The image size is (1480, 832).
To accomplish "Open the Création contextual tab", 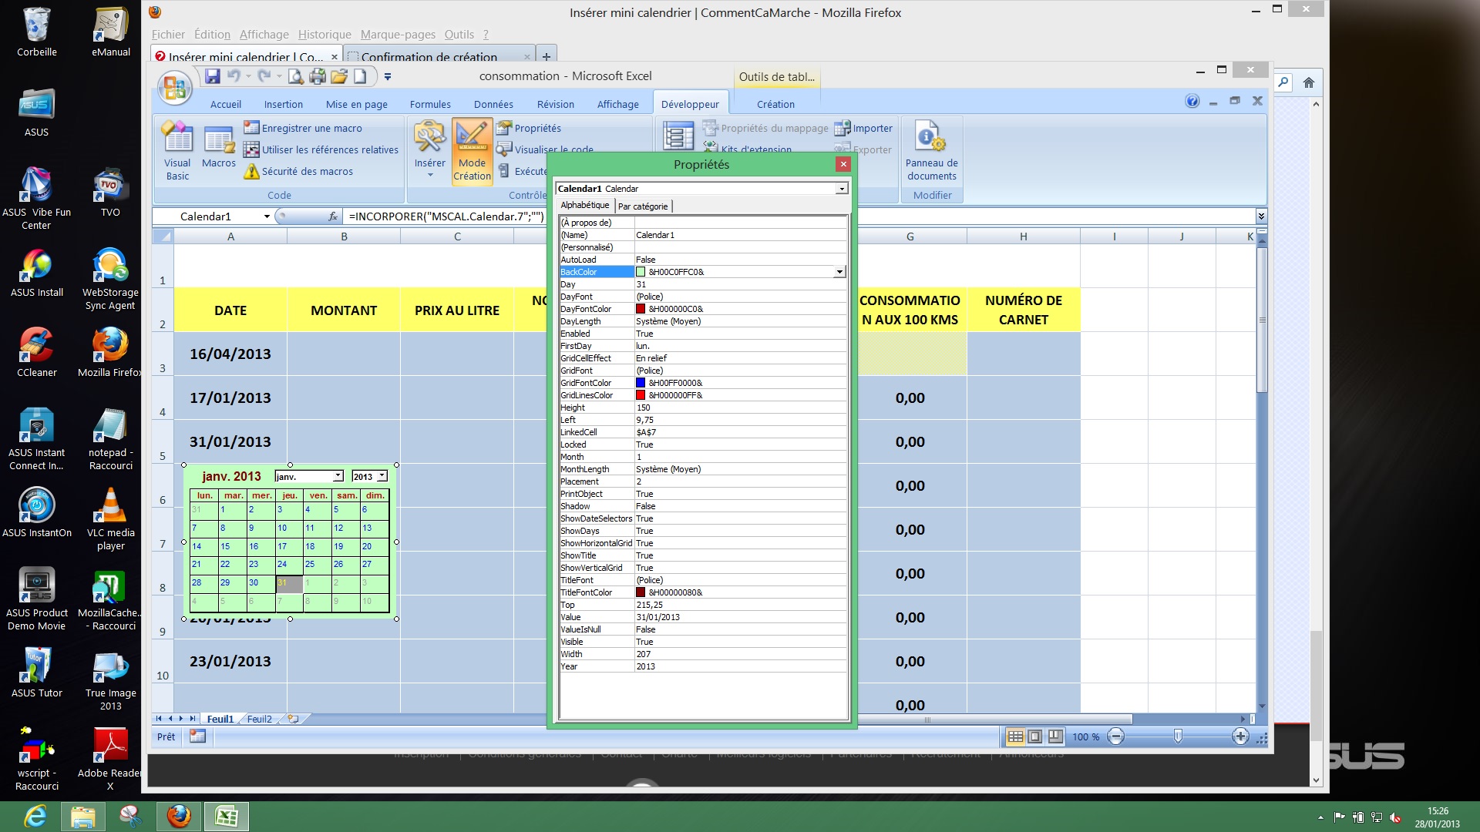I will (x=775, y=104).
